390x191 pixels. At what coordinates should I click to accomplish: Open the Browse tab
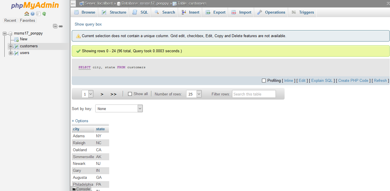[x=85, y=12]
